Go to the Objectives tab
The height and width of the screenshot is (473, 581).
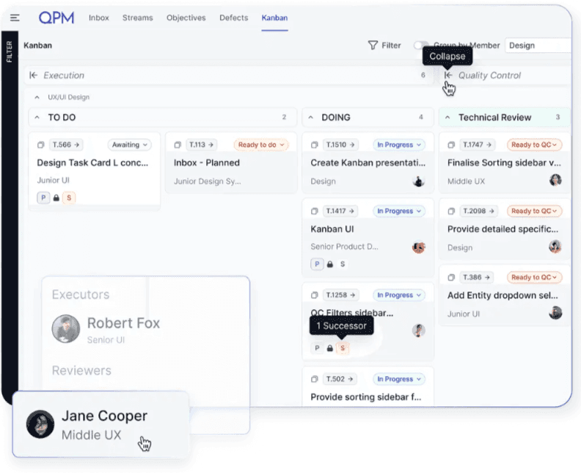pyautogui.click(x=186, y=18)
